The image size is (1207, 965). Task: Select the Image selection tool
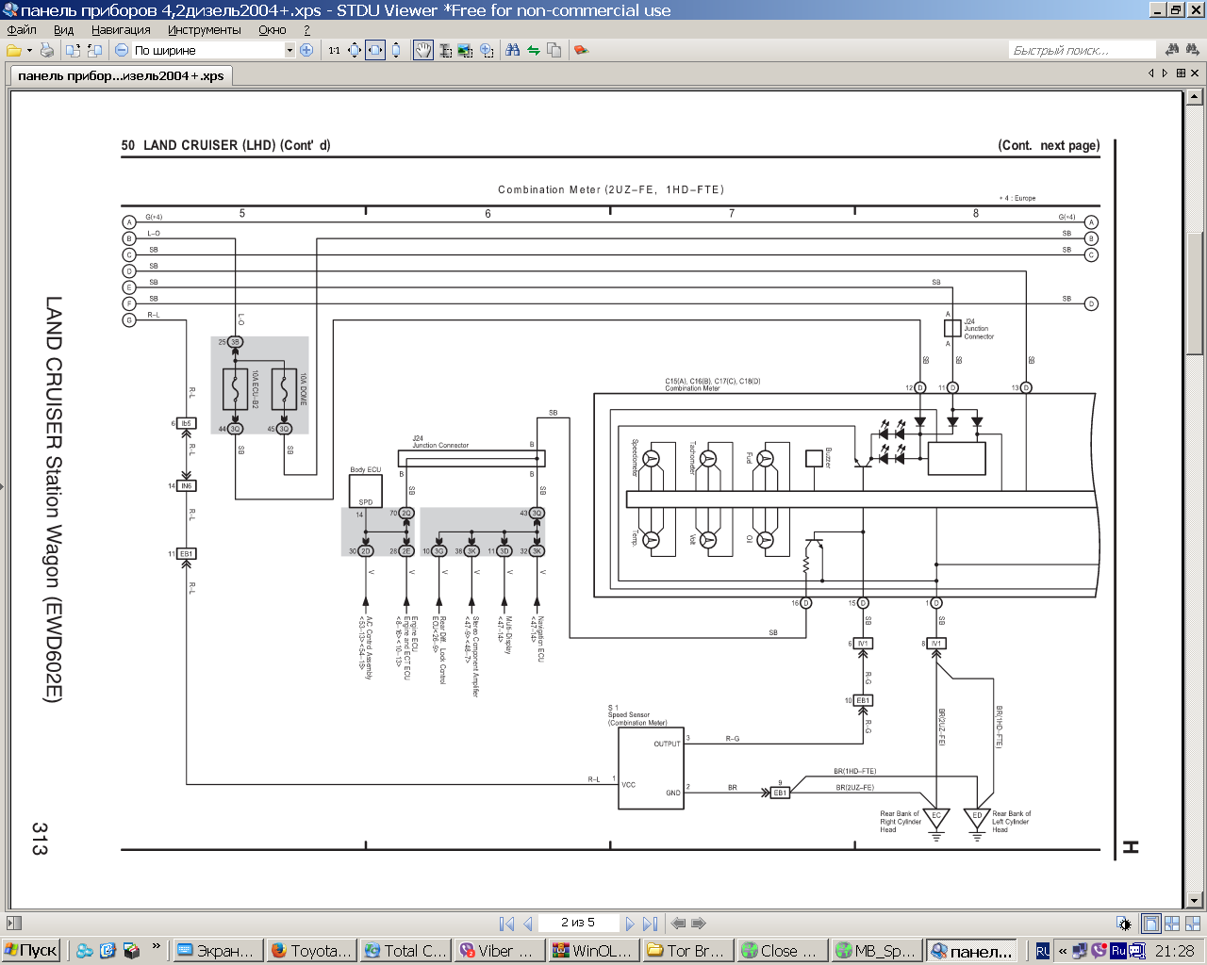466,50
